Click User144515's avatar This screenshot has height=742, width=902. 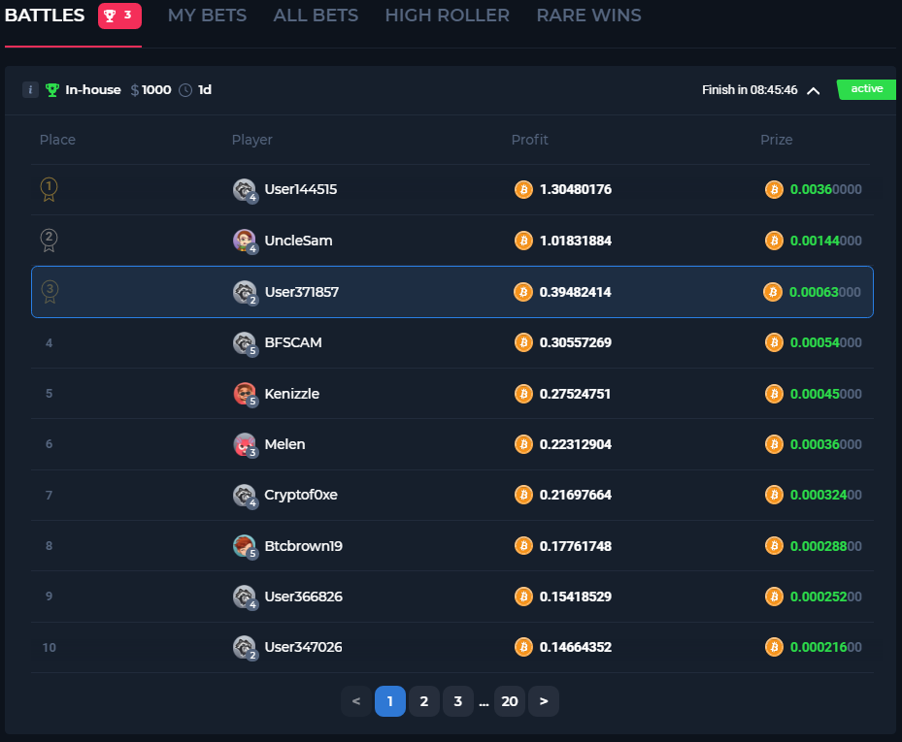[x=245, y=190]
